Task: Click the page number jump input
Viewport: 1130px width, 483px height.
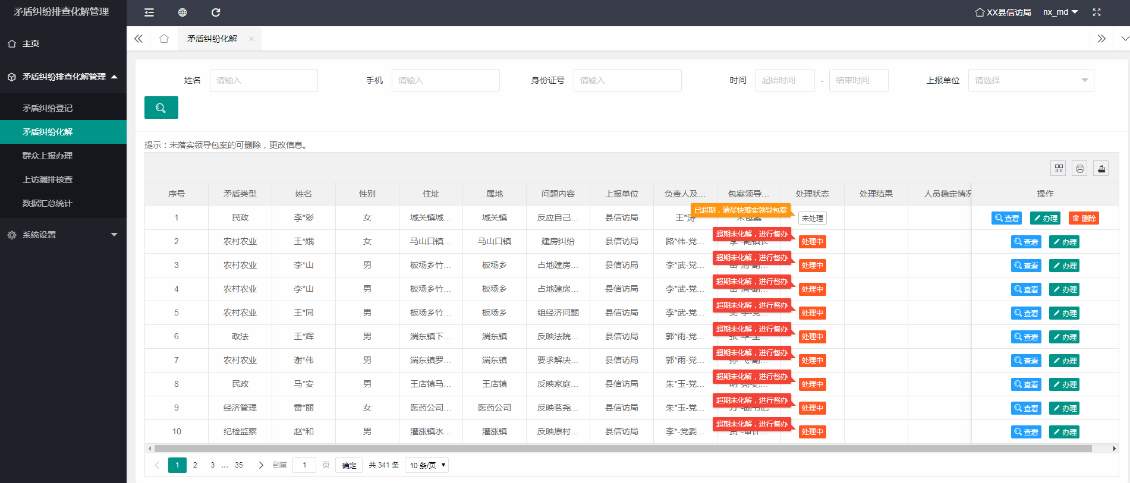Action: pos(304,465)
